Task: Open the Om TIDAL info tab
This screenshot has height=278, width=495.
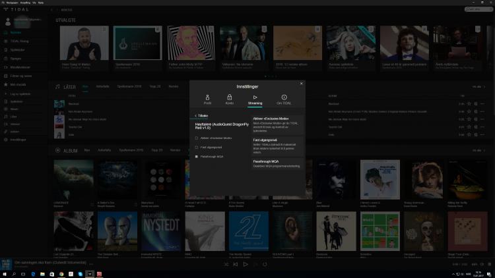Action: (284, 99)
